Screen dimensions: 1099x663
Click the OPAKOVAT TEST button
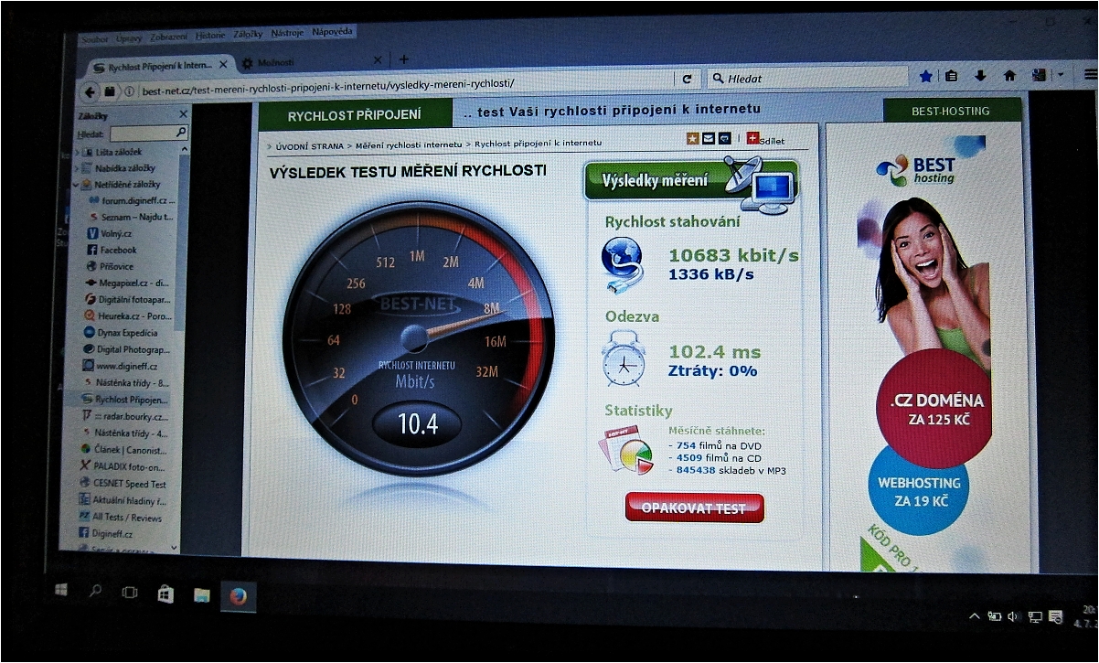[x=693, y=508]
